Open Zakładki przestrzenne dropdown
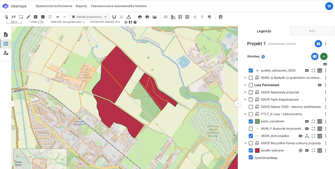Image resolution: width=335 pixels, height=169 pixels. (89, 17)
